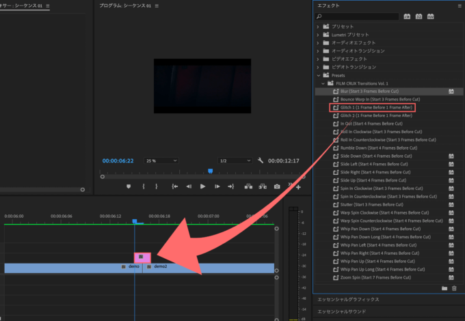Image resolution: width=465 pixels, height=321 pixels.
Task: Select Warp Spin Clockwise preset
Action: (384, 212)
